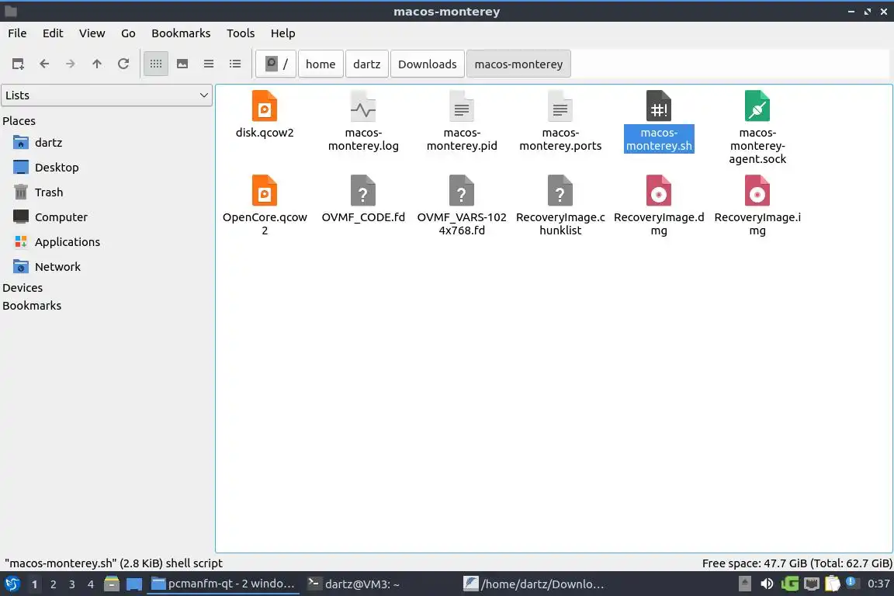Open the Help menu
The width and height of the screenshot is (894, 596).
282,33
